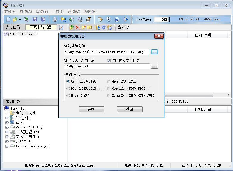Click the Save floppy disk icon
The image size is (233, 171).
click(35, 20)
